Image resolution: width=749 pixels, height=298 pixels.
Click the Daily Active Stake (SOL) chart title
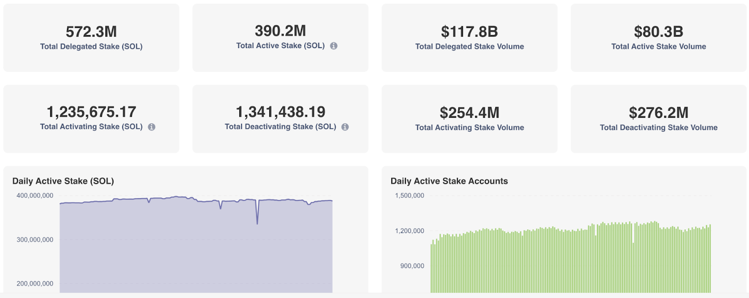point(63,181)
